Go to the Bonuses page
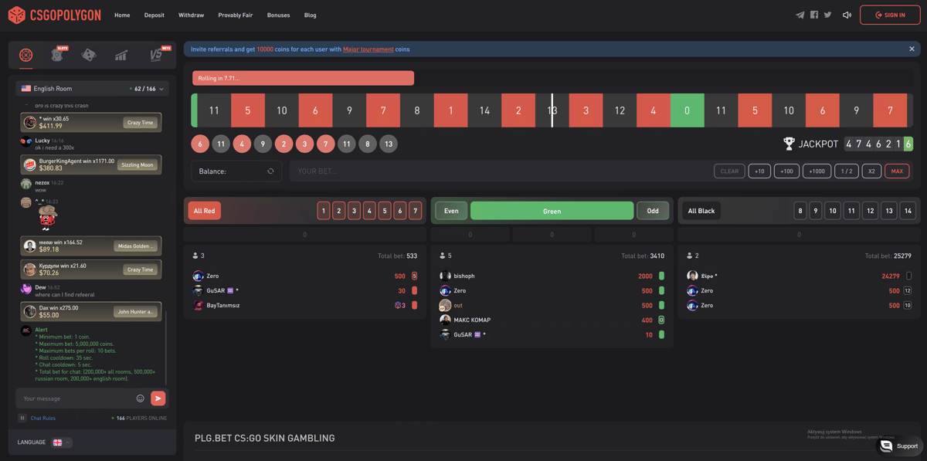927x461 pixels. click(278, 15)
